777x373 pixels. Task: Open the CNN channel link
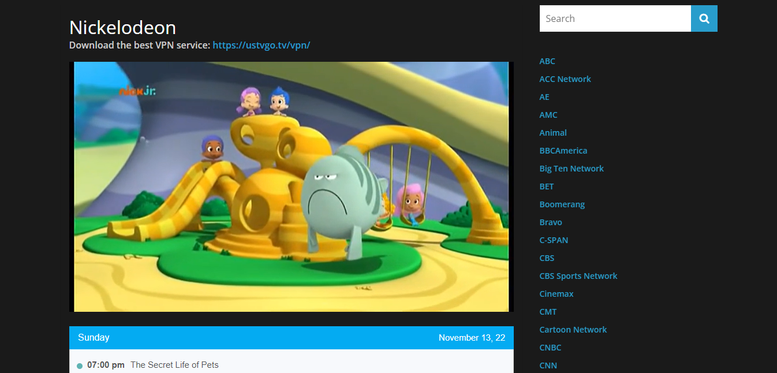pos(548,365)
